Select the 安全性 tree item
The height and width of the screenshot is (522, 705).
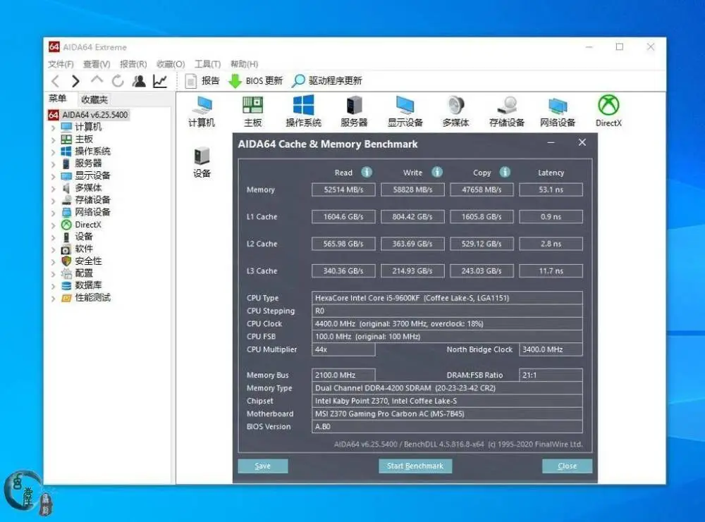88,261
